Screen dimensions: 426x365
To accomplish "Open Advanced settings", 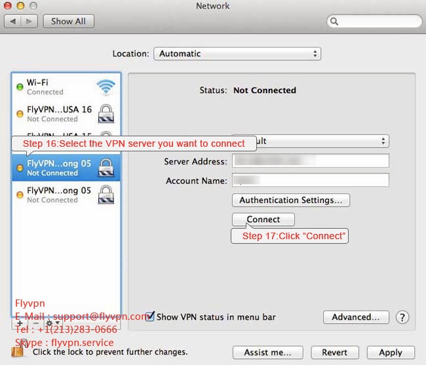I will (356, 317).
